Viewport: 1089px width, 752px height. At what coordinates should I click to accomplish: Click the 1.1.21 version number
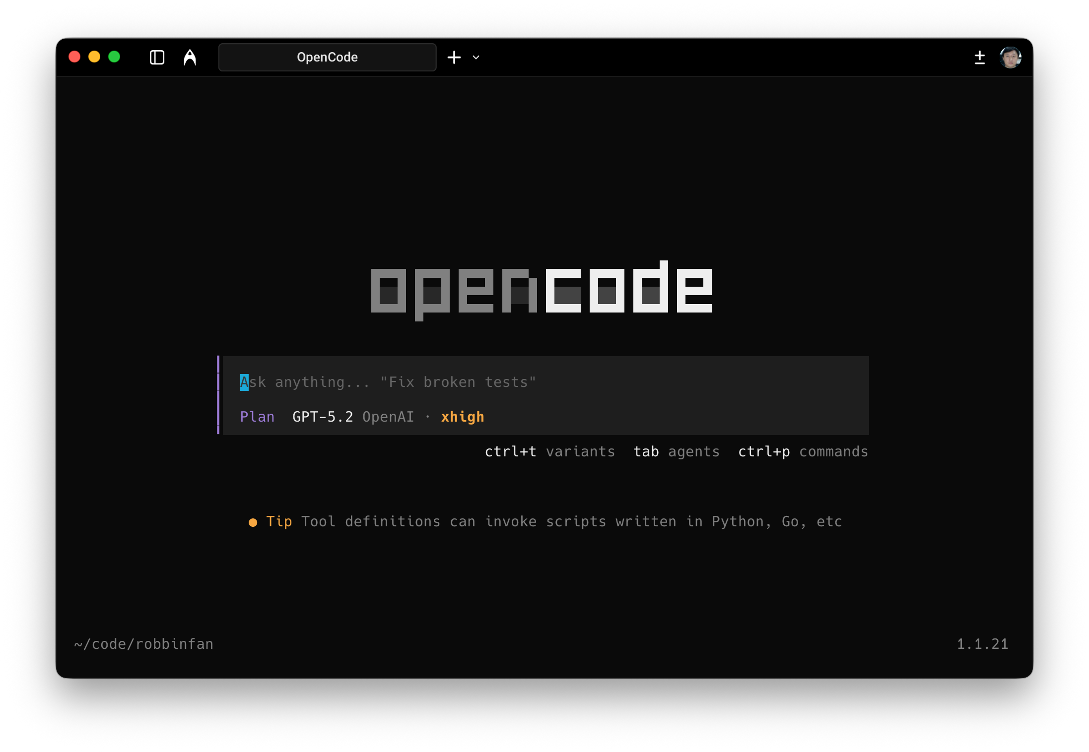tap(982, 644)
